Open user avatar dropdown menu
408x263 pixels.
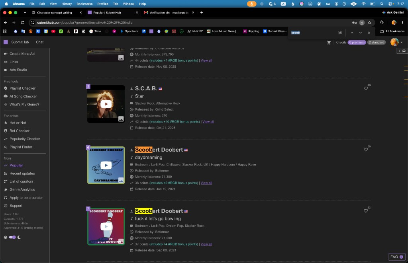(397, 42)
